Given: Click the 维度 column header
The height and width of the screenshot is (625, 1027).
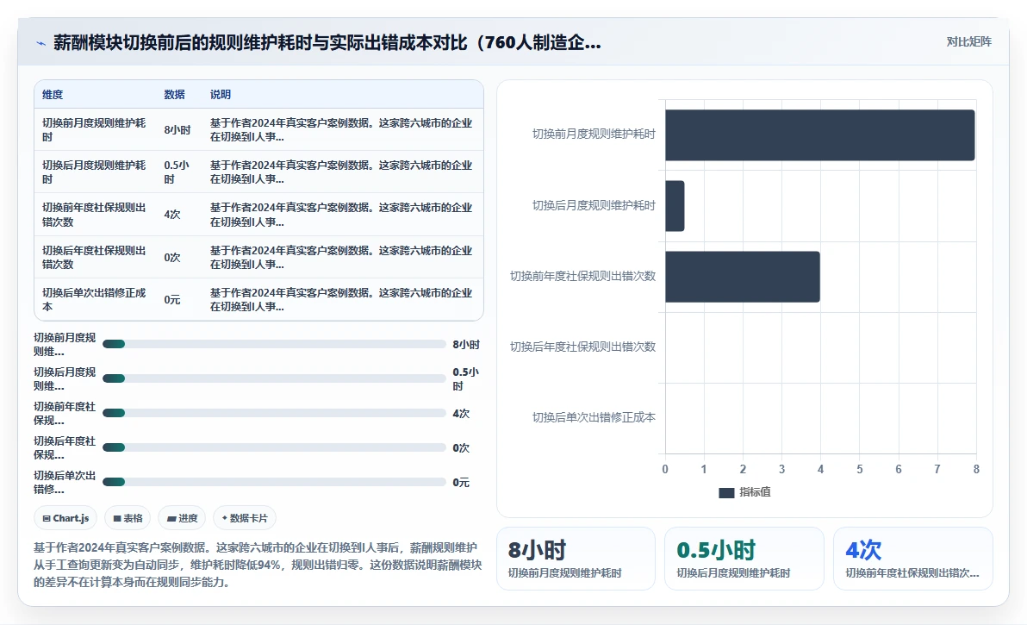Looking at the screenshot, I should click(53, 94).
